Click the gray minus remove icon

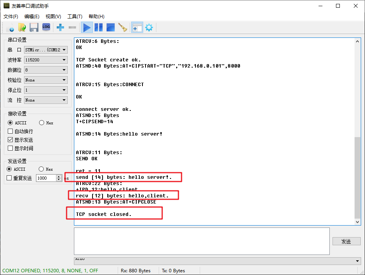click(x=72, y=27)
